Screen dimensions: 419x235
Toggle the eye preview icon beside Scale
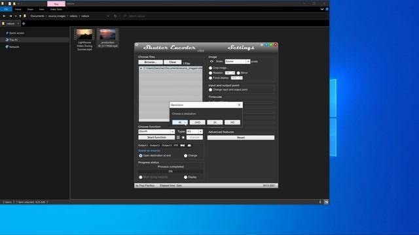[211, 61]
